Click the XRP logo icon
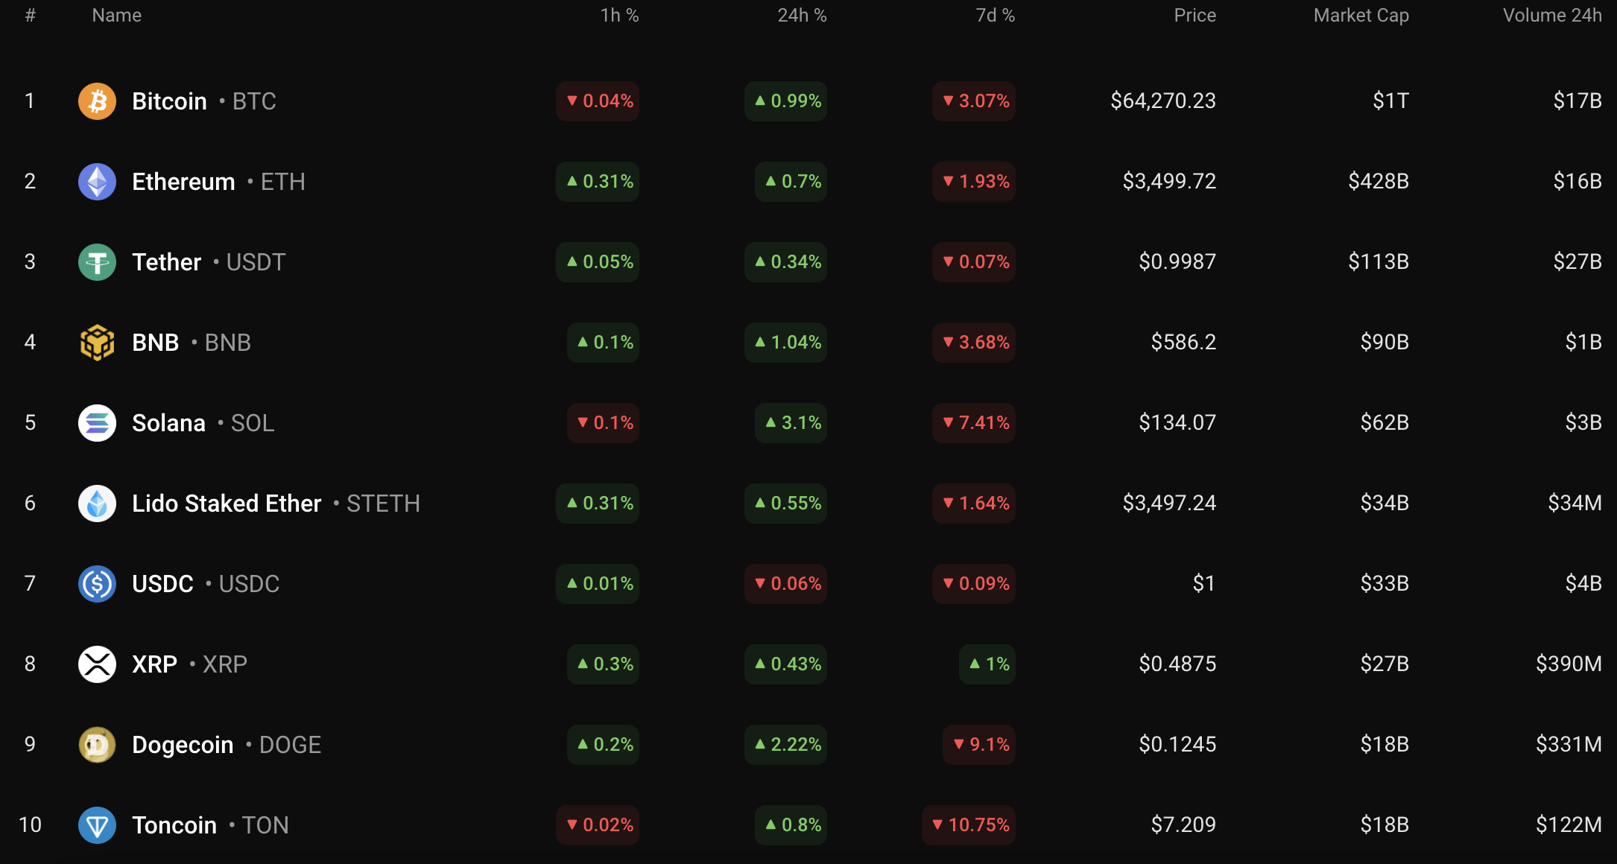Image resolution: width=1617 pixels, height=864 pixels. (97, 664)
